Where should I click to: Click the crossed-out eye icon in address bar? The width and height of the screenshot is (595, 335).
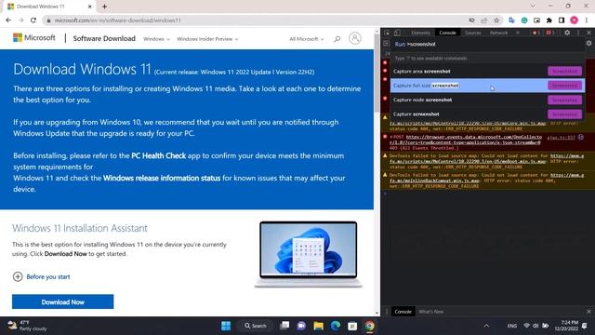[471, 20]
